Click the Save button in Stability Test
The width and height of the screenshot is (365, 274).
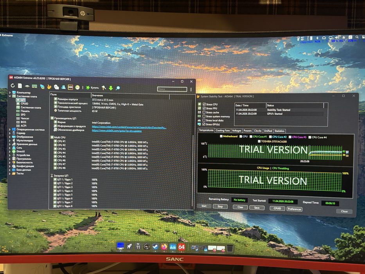pos(257,207)
